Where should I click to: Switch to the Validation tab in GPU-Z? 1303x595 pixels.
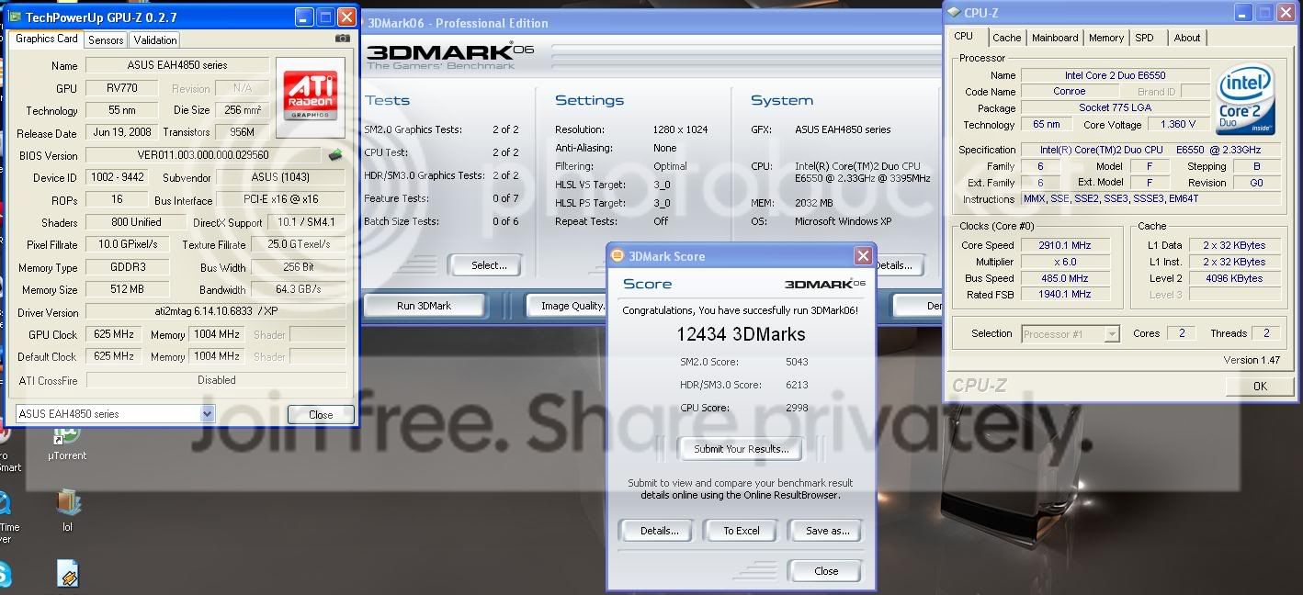pyautogui.click(x=154, y=40)
